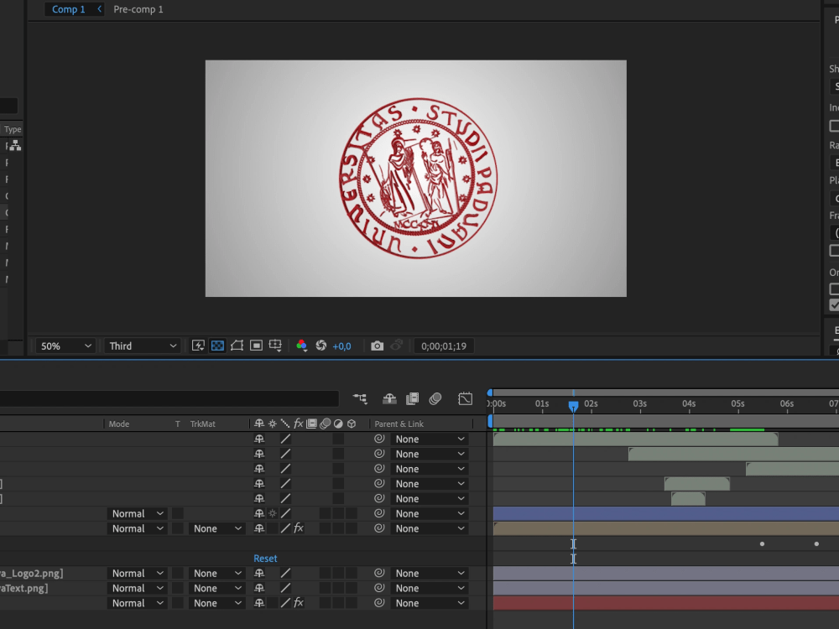Image resolution: width=839 pixels, height=629 pixels.
Task: Click the blue current-time indicator playhead
Action: 573,407
